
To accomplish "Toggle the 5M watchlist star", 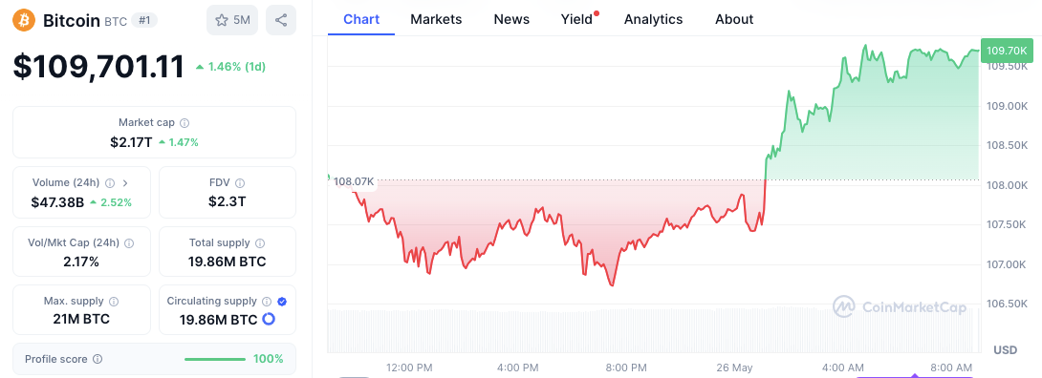I will click(x=232, y=20).
